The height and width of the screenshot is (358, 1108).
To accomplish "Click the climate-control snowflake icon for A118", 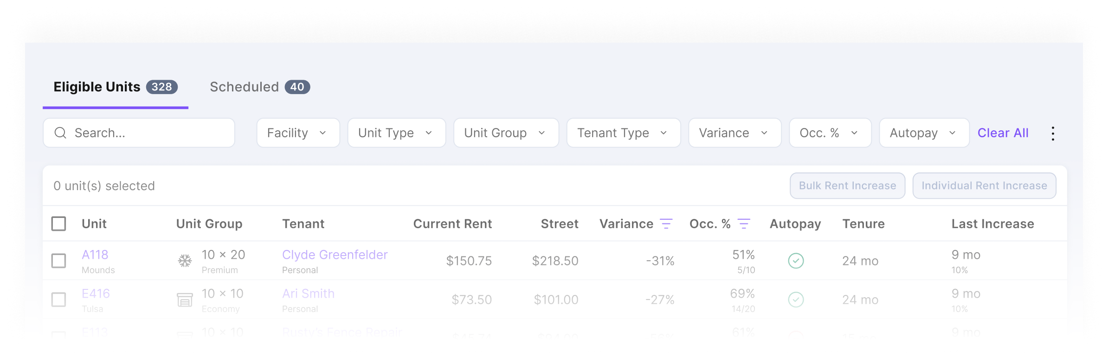I will click(185, 261).
